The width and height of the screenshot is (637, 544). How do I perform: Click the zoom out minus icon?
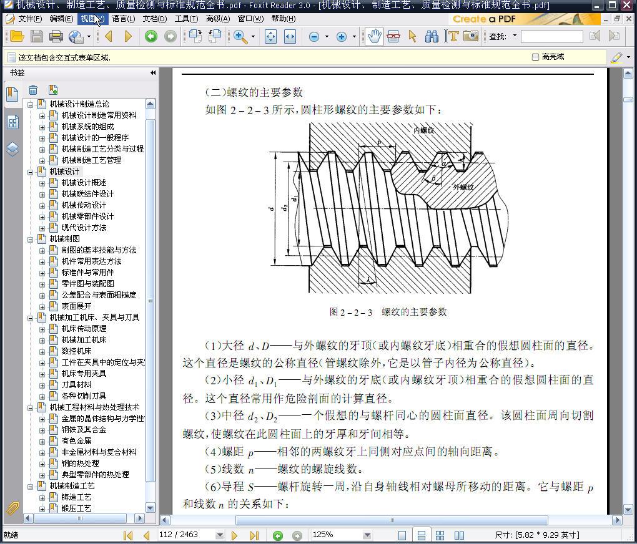pyautogui.click(x=314, y=37)
